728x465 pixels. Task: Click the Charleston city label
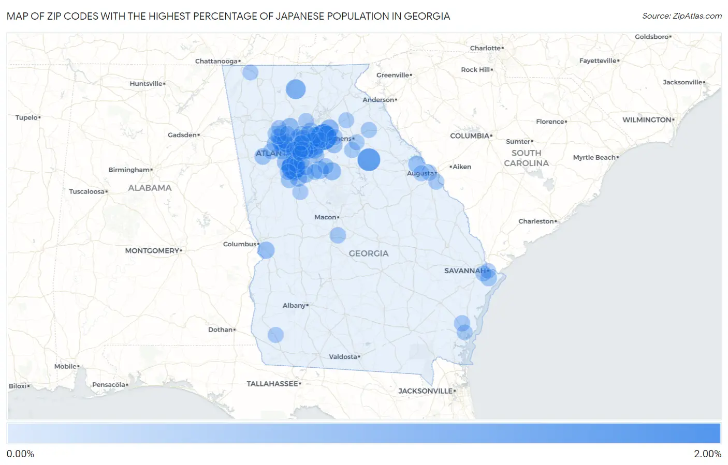point(536,221)
